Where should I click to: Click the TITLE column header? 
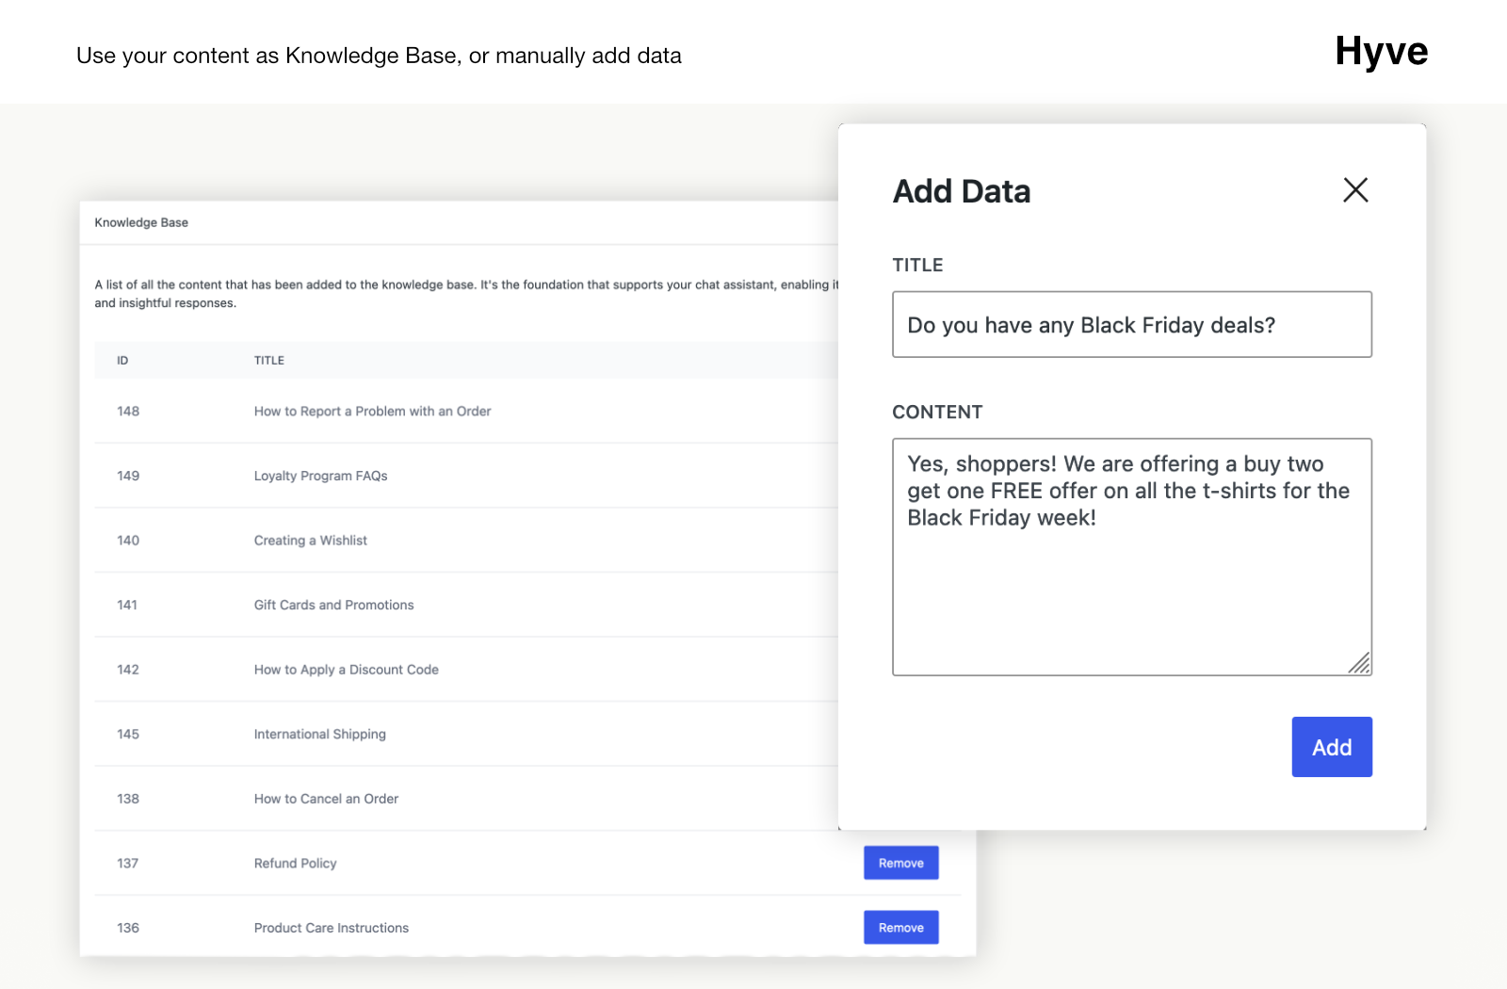tap(269, 361)
